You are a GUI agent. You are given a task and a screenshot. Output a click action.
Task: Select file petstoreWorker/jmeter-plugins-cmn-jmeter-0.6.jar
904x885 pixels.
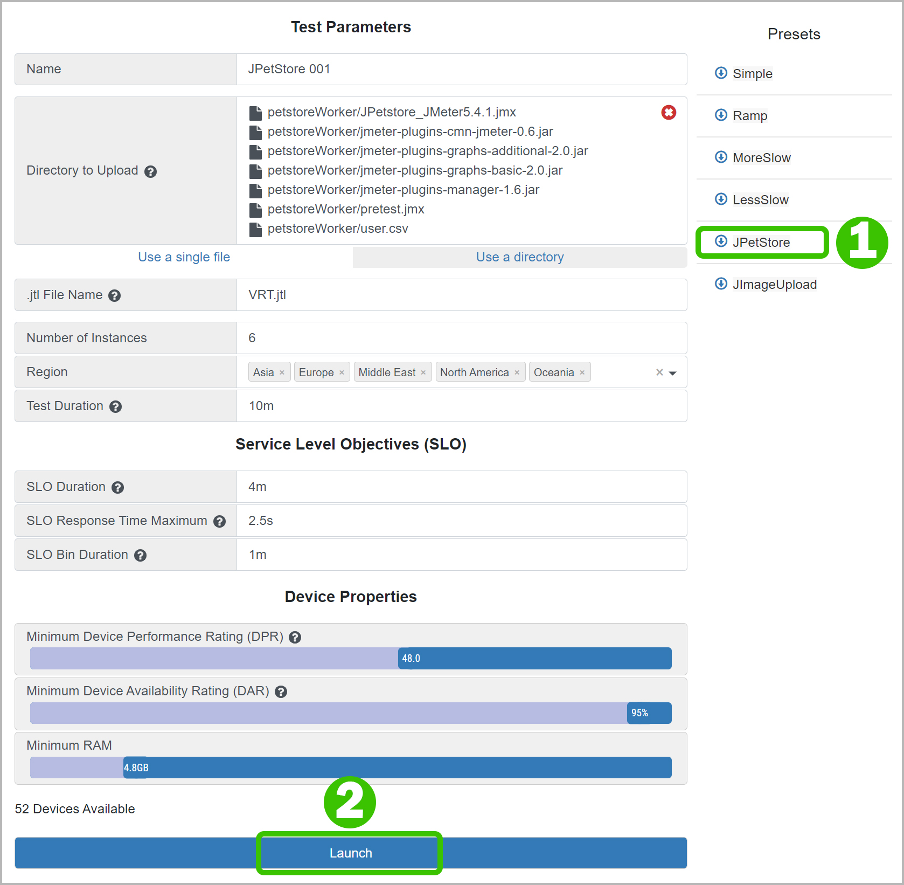point(410,132)
